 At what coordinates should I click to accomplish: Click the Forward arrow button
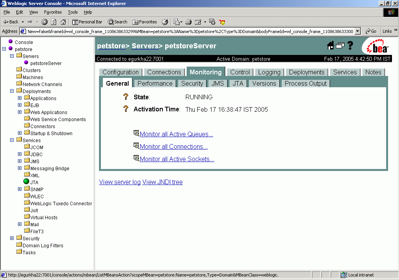point(30,22)
